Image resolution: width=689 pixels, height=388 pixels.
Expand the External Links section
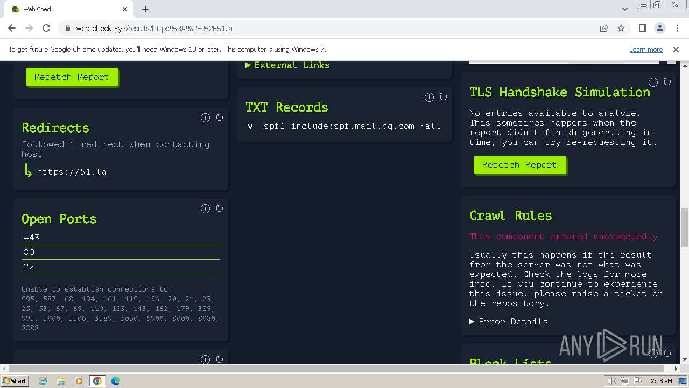[287, 65]
